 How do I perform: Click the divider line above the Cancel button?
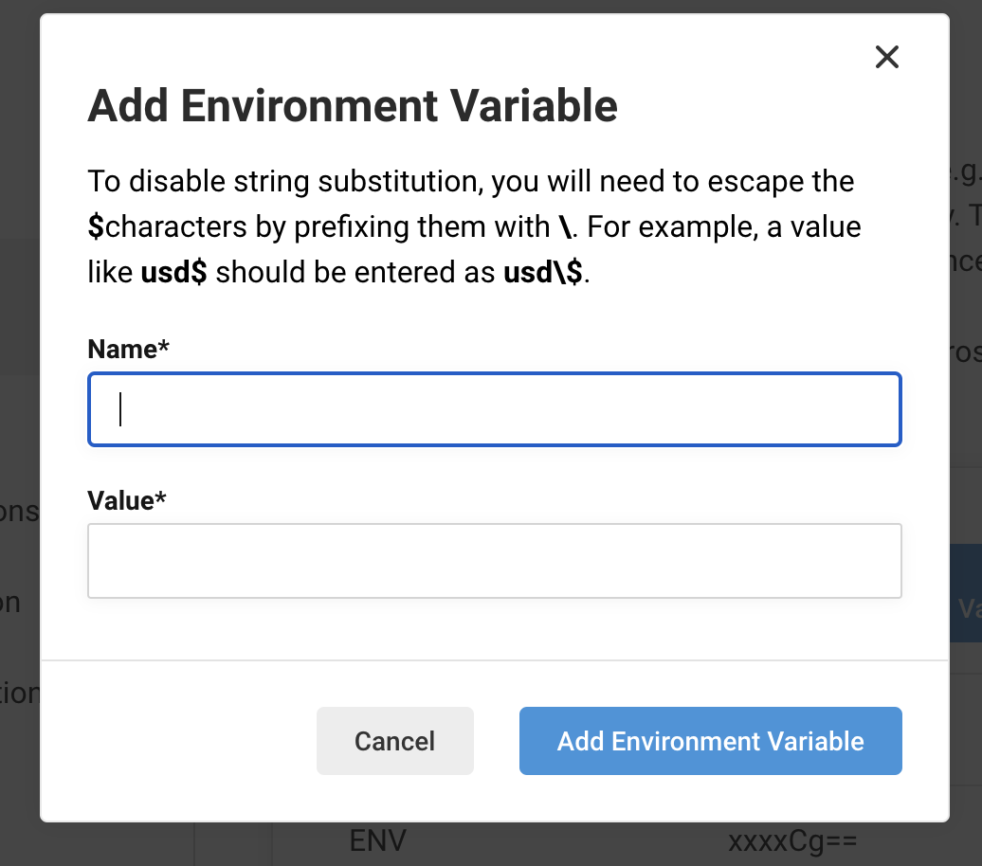pyautogui.click(x=494, y=659)
